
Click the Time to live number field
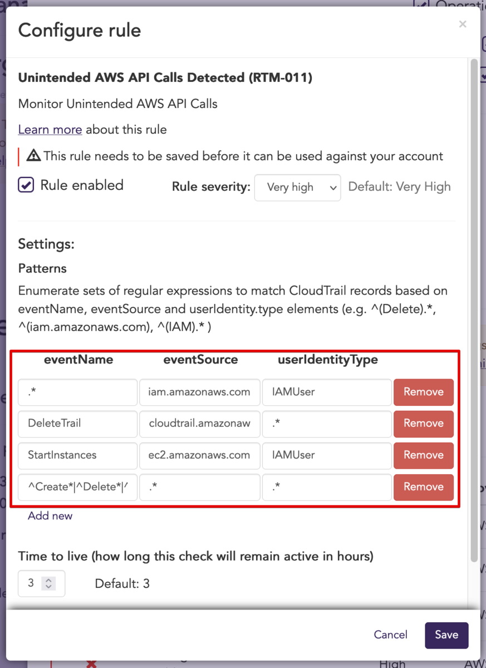pyautogui.click(x=41, y=583)
